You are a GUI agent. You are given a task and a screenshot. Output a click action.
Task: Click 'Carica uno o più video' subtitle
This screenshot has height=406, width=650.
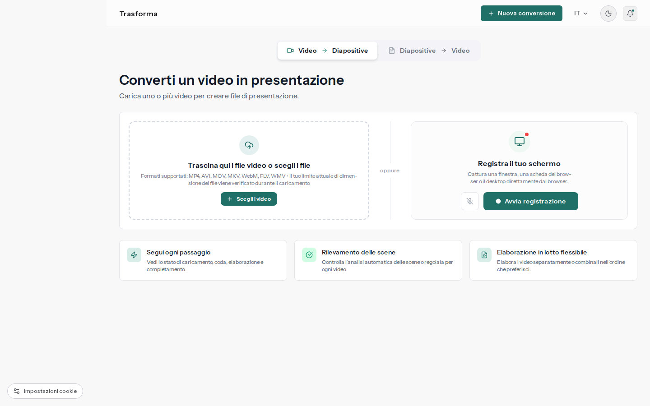click(x=209, y=96)
